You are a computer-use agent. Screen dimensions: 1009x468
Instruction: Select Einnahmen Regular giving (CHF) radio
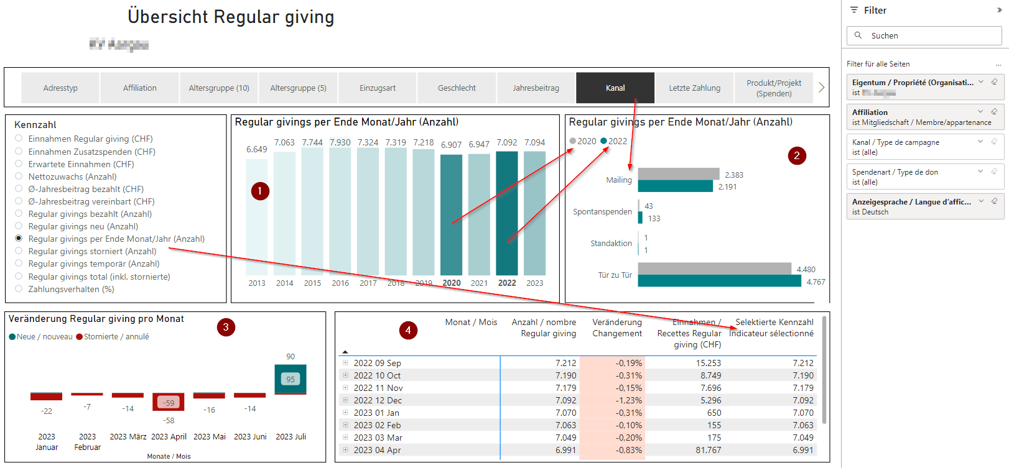tap(19, 139)
